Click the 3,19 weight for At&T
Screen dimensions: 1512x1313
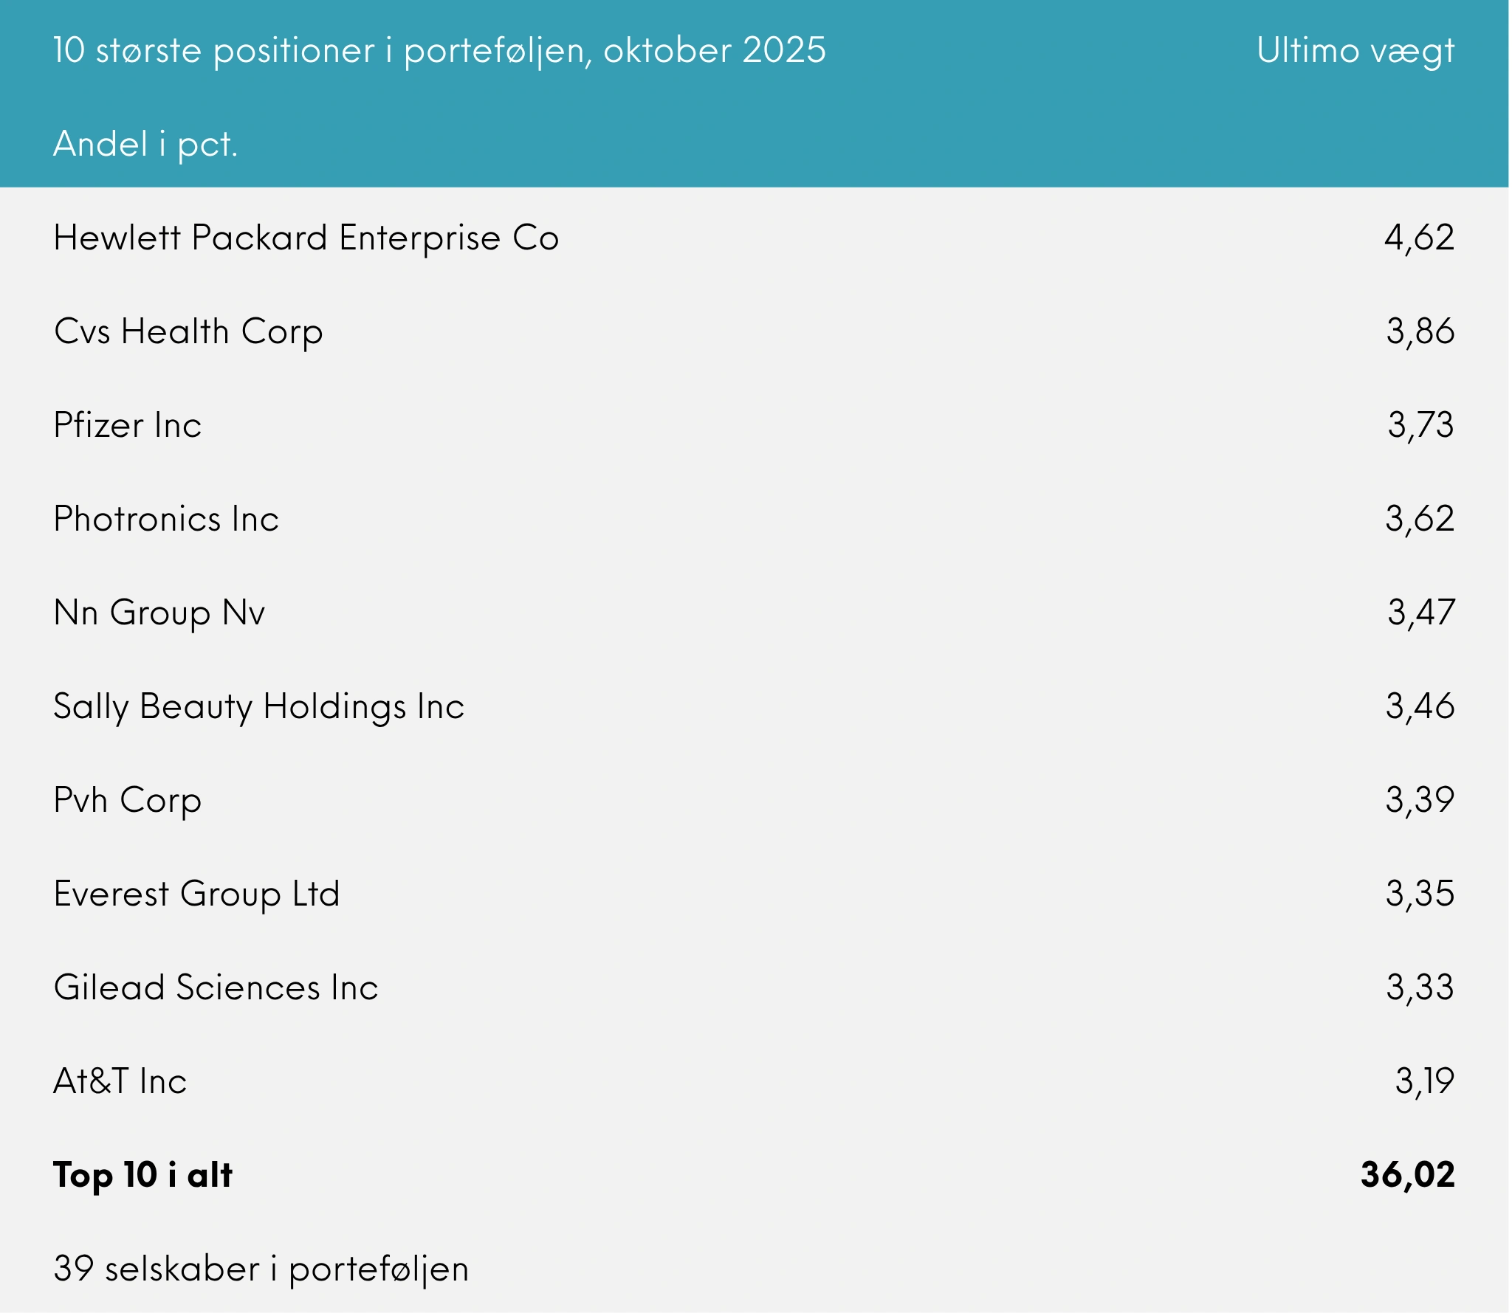[1424, 1082]
